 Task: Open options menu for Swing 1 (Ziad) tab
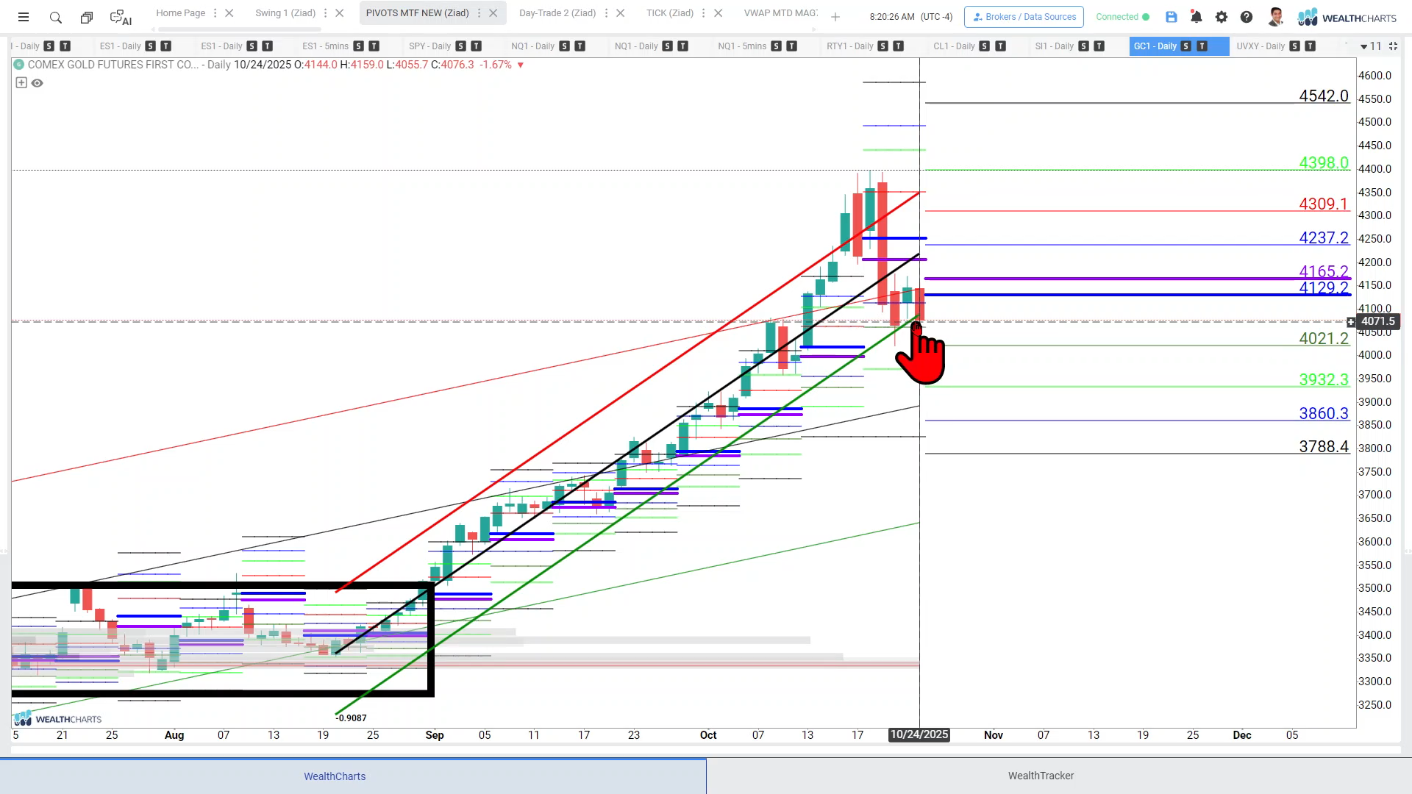click(x=325, y=13)
